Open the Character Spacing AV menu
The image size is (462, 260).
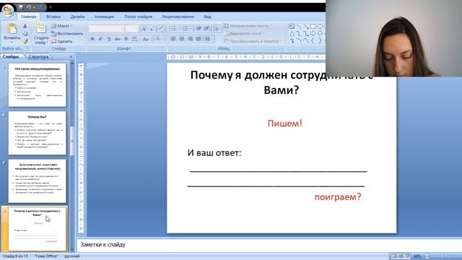tap(135, 38)
